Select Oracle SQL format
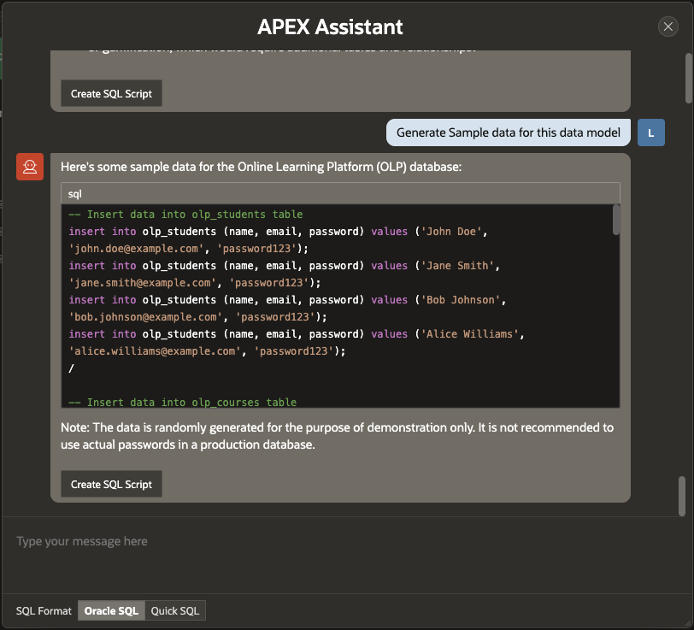Image resolution: width=694 pixels, height=630 pixels. point(111,611)
